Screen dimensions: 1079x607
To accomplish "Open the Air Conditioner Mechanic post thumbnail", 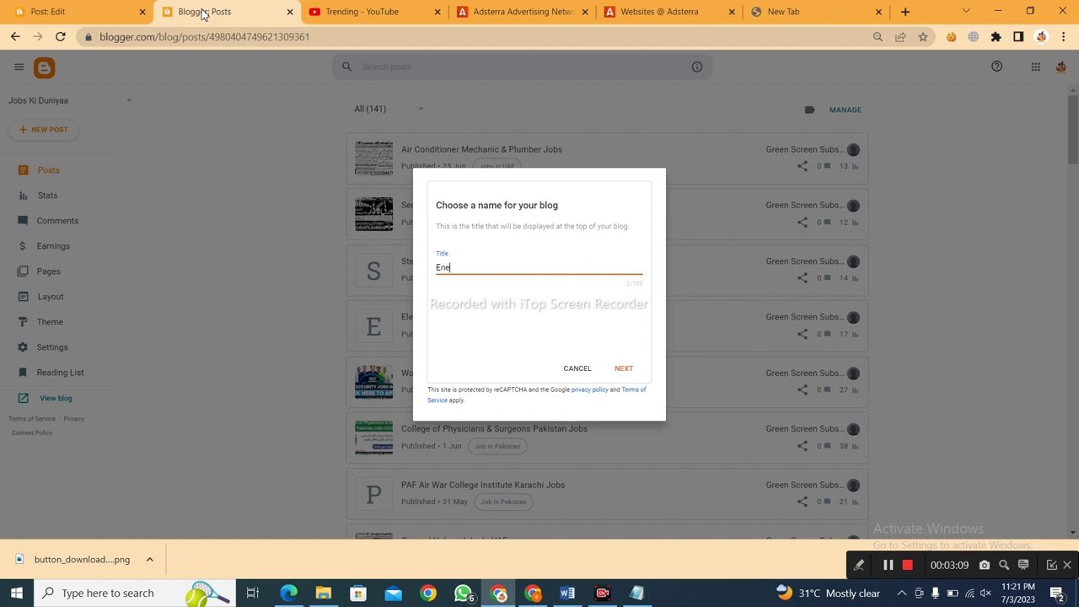I will [x=373, y=158].
